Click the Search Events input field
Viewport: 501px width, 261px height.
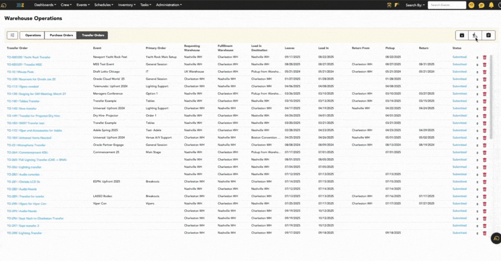pyautogui.click(x=447, y=5)
